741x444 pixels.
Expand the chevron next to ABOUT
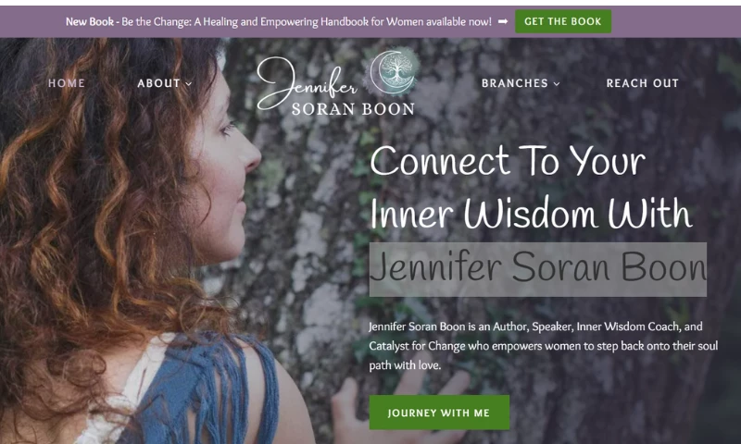[x=189, y=84]
